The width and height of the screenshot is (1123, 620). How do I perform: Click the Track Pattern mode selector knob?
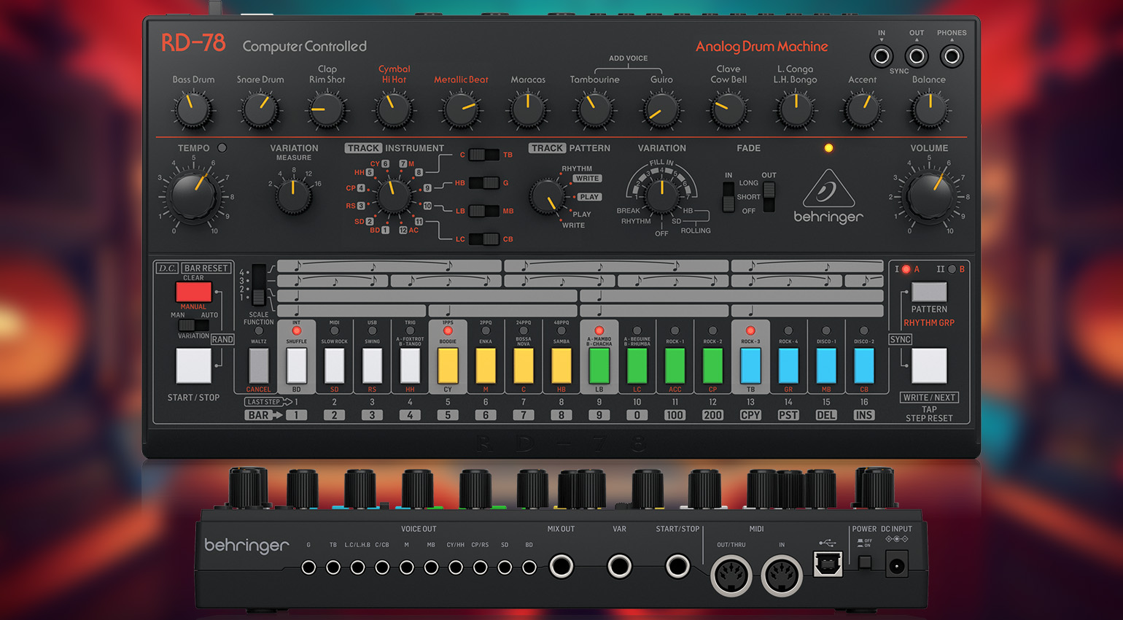click(x=547, y=197)
